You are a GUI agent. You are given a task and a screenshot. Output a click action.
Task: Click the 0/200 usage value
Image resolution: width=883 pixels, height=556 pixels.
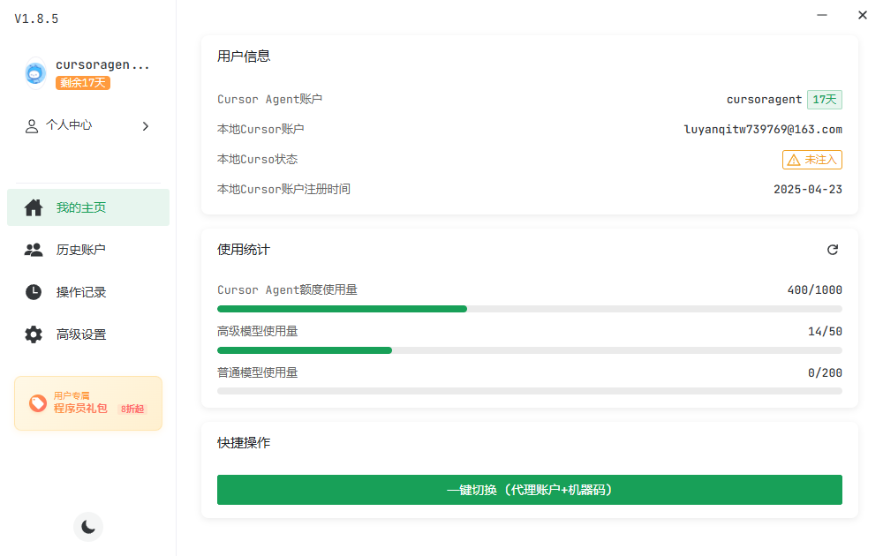click(825, 372)
